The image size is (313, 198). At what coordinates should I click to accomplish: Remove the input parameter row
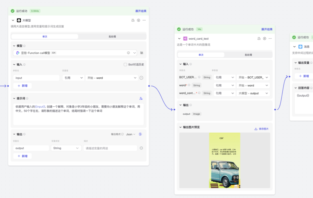[x=141, y=78]
